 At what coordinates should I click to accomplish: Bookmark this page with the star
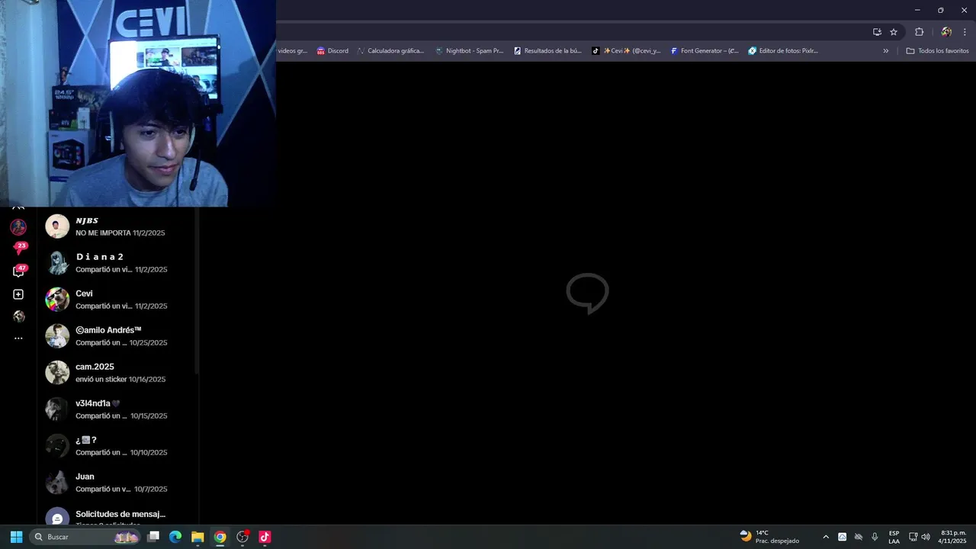pos(894,32)
